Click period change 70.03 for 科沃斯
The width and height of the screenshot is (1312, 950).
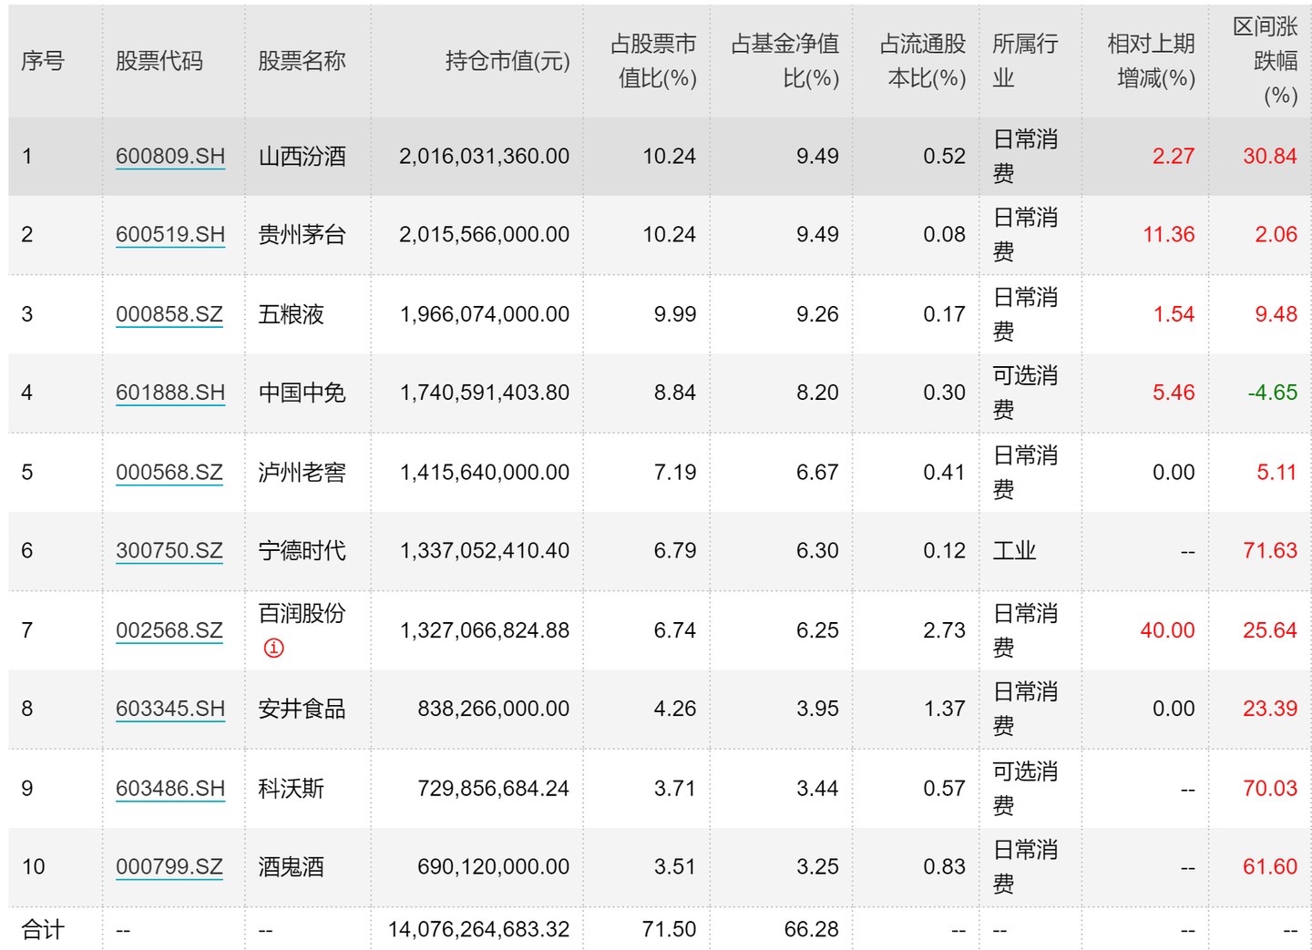point(1270,788)
